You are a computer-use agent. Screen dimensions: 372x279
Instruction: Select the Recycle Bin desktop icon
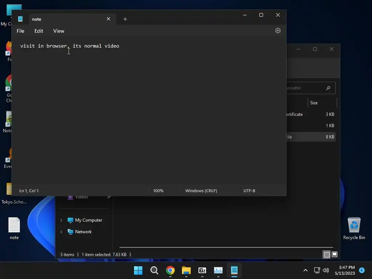(x=354, y=228)
